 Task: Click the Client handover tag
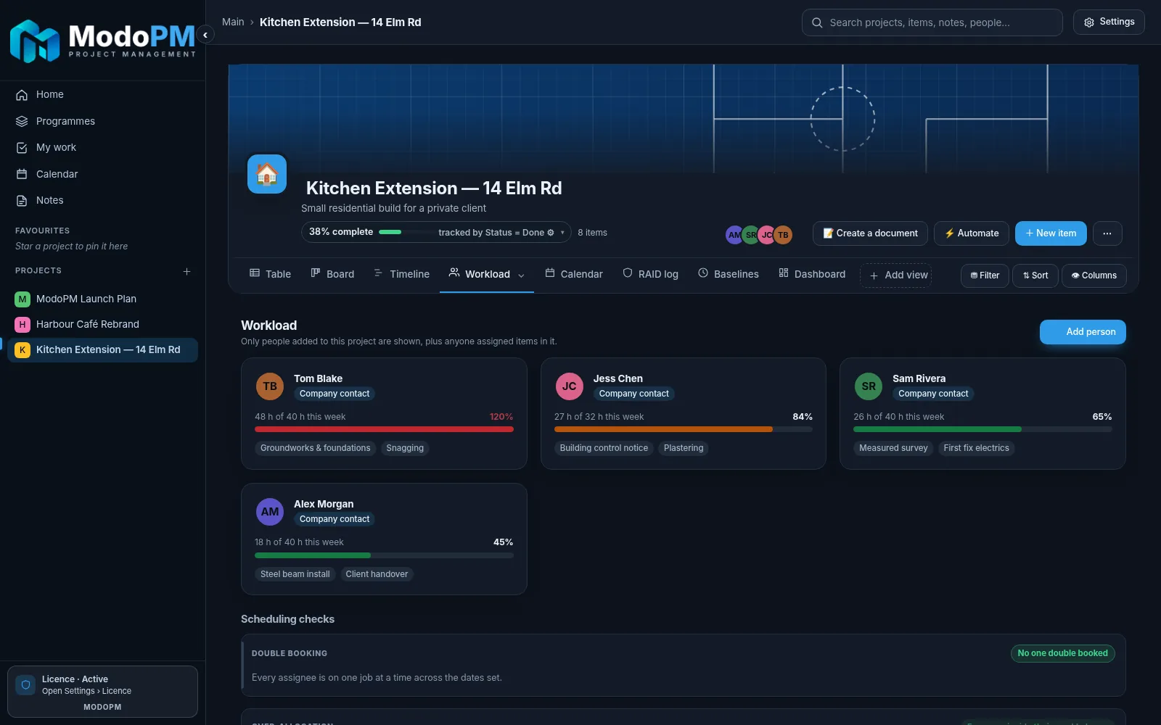point(377,574)
